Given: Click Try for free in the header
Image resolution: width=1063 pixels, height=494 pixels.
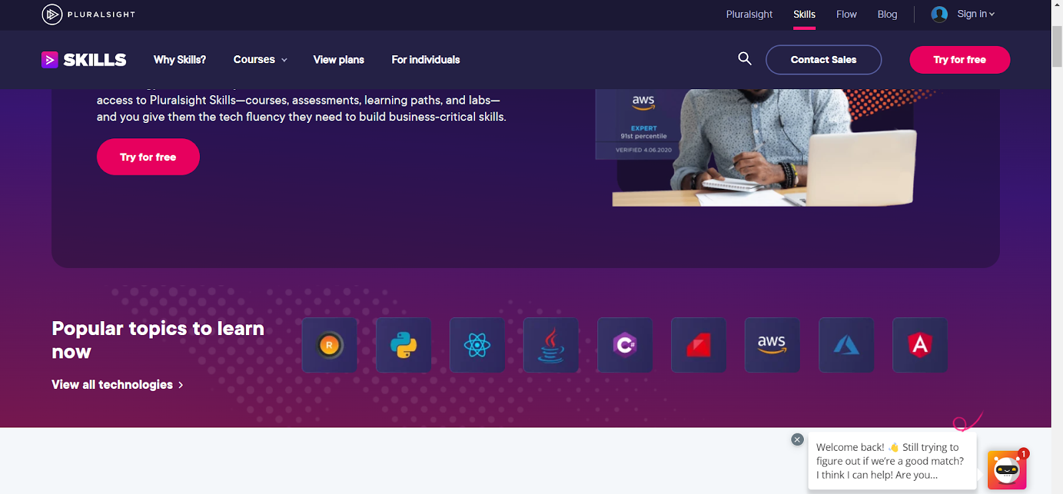Looking at the screenshot, I should 959,60.
